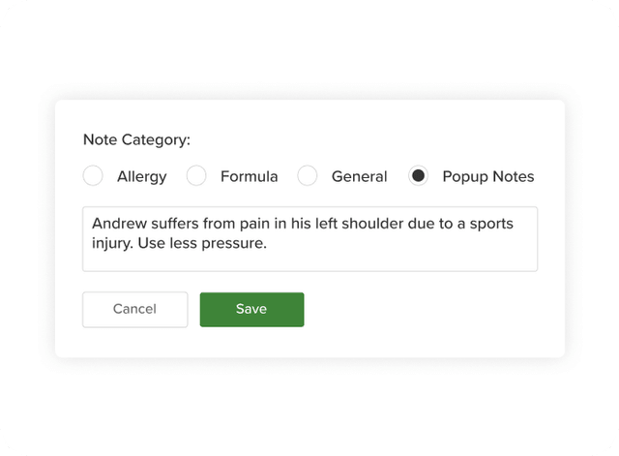Pick the General radio button
Screen dimensions: 619x456
click(308, 176)
